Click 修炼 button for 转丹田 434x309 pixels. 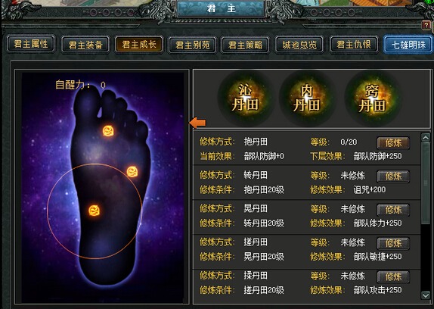pos(393,176)
